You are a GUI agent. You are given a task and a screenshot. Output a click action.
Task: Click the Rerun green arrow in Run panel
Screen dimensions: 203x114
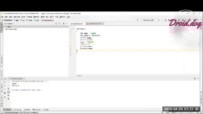click(x=5, y=82)
